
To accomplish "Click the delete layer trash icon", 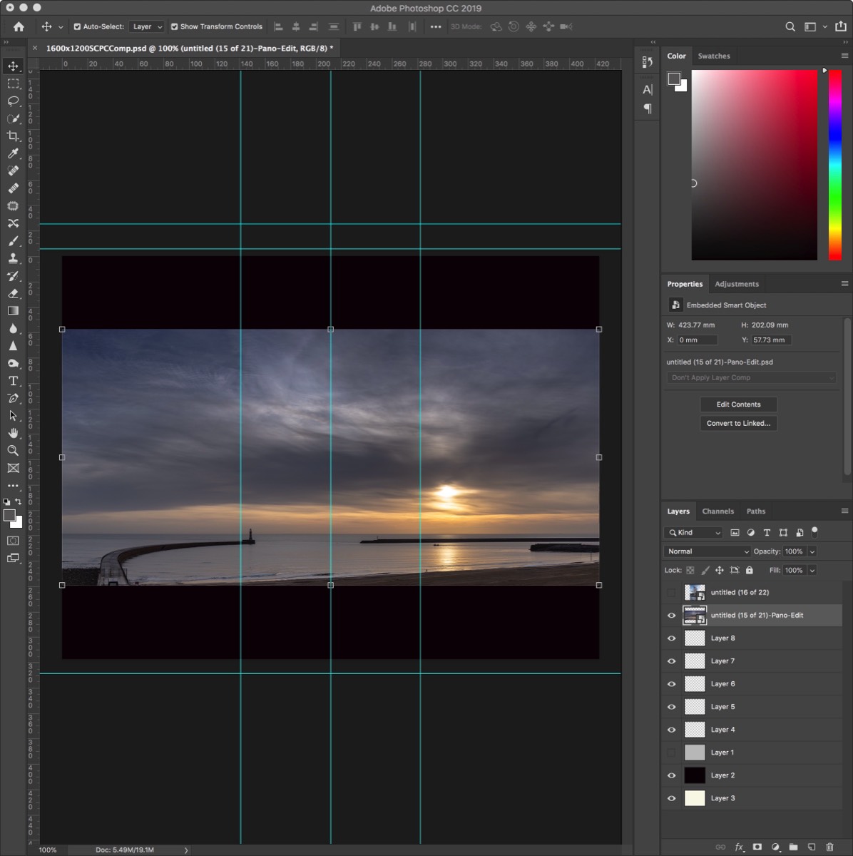I will [x=829, y=847].
